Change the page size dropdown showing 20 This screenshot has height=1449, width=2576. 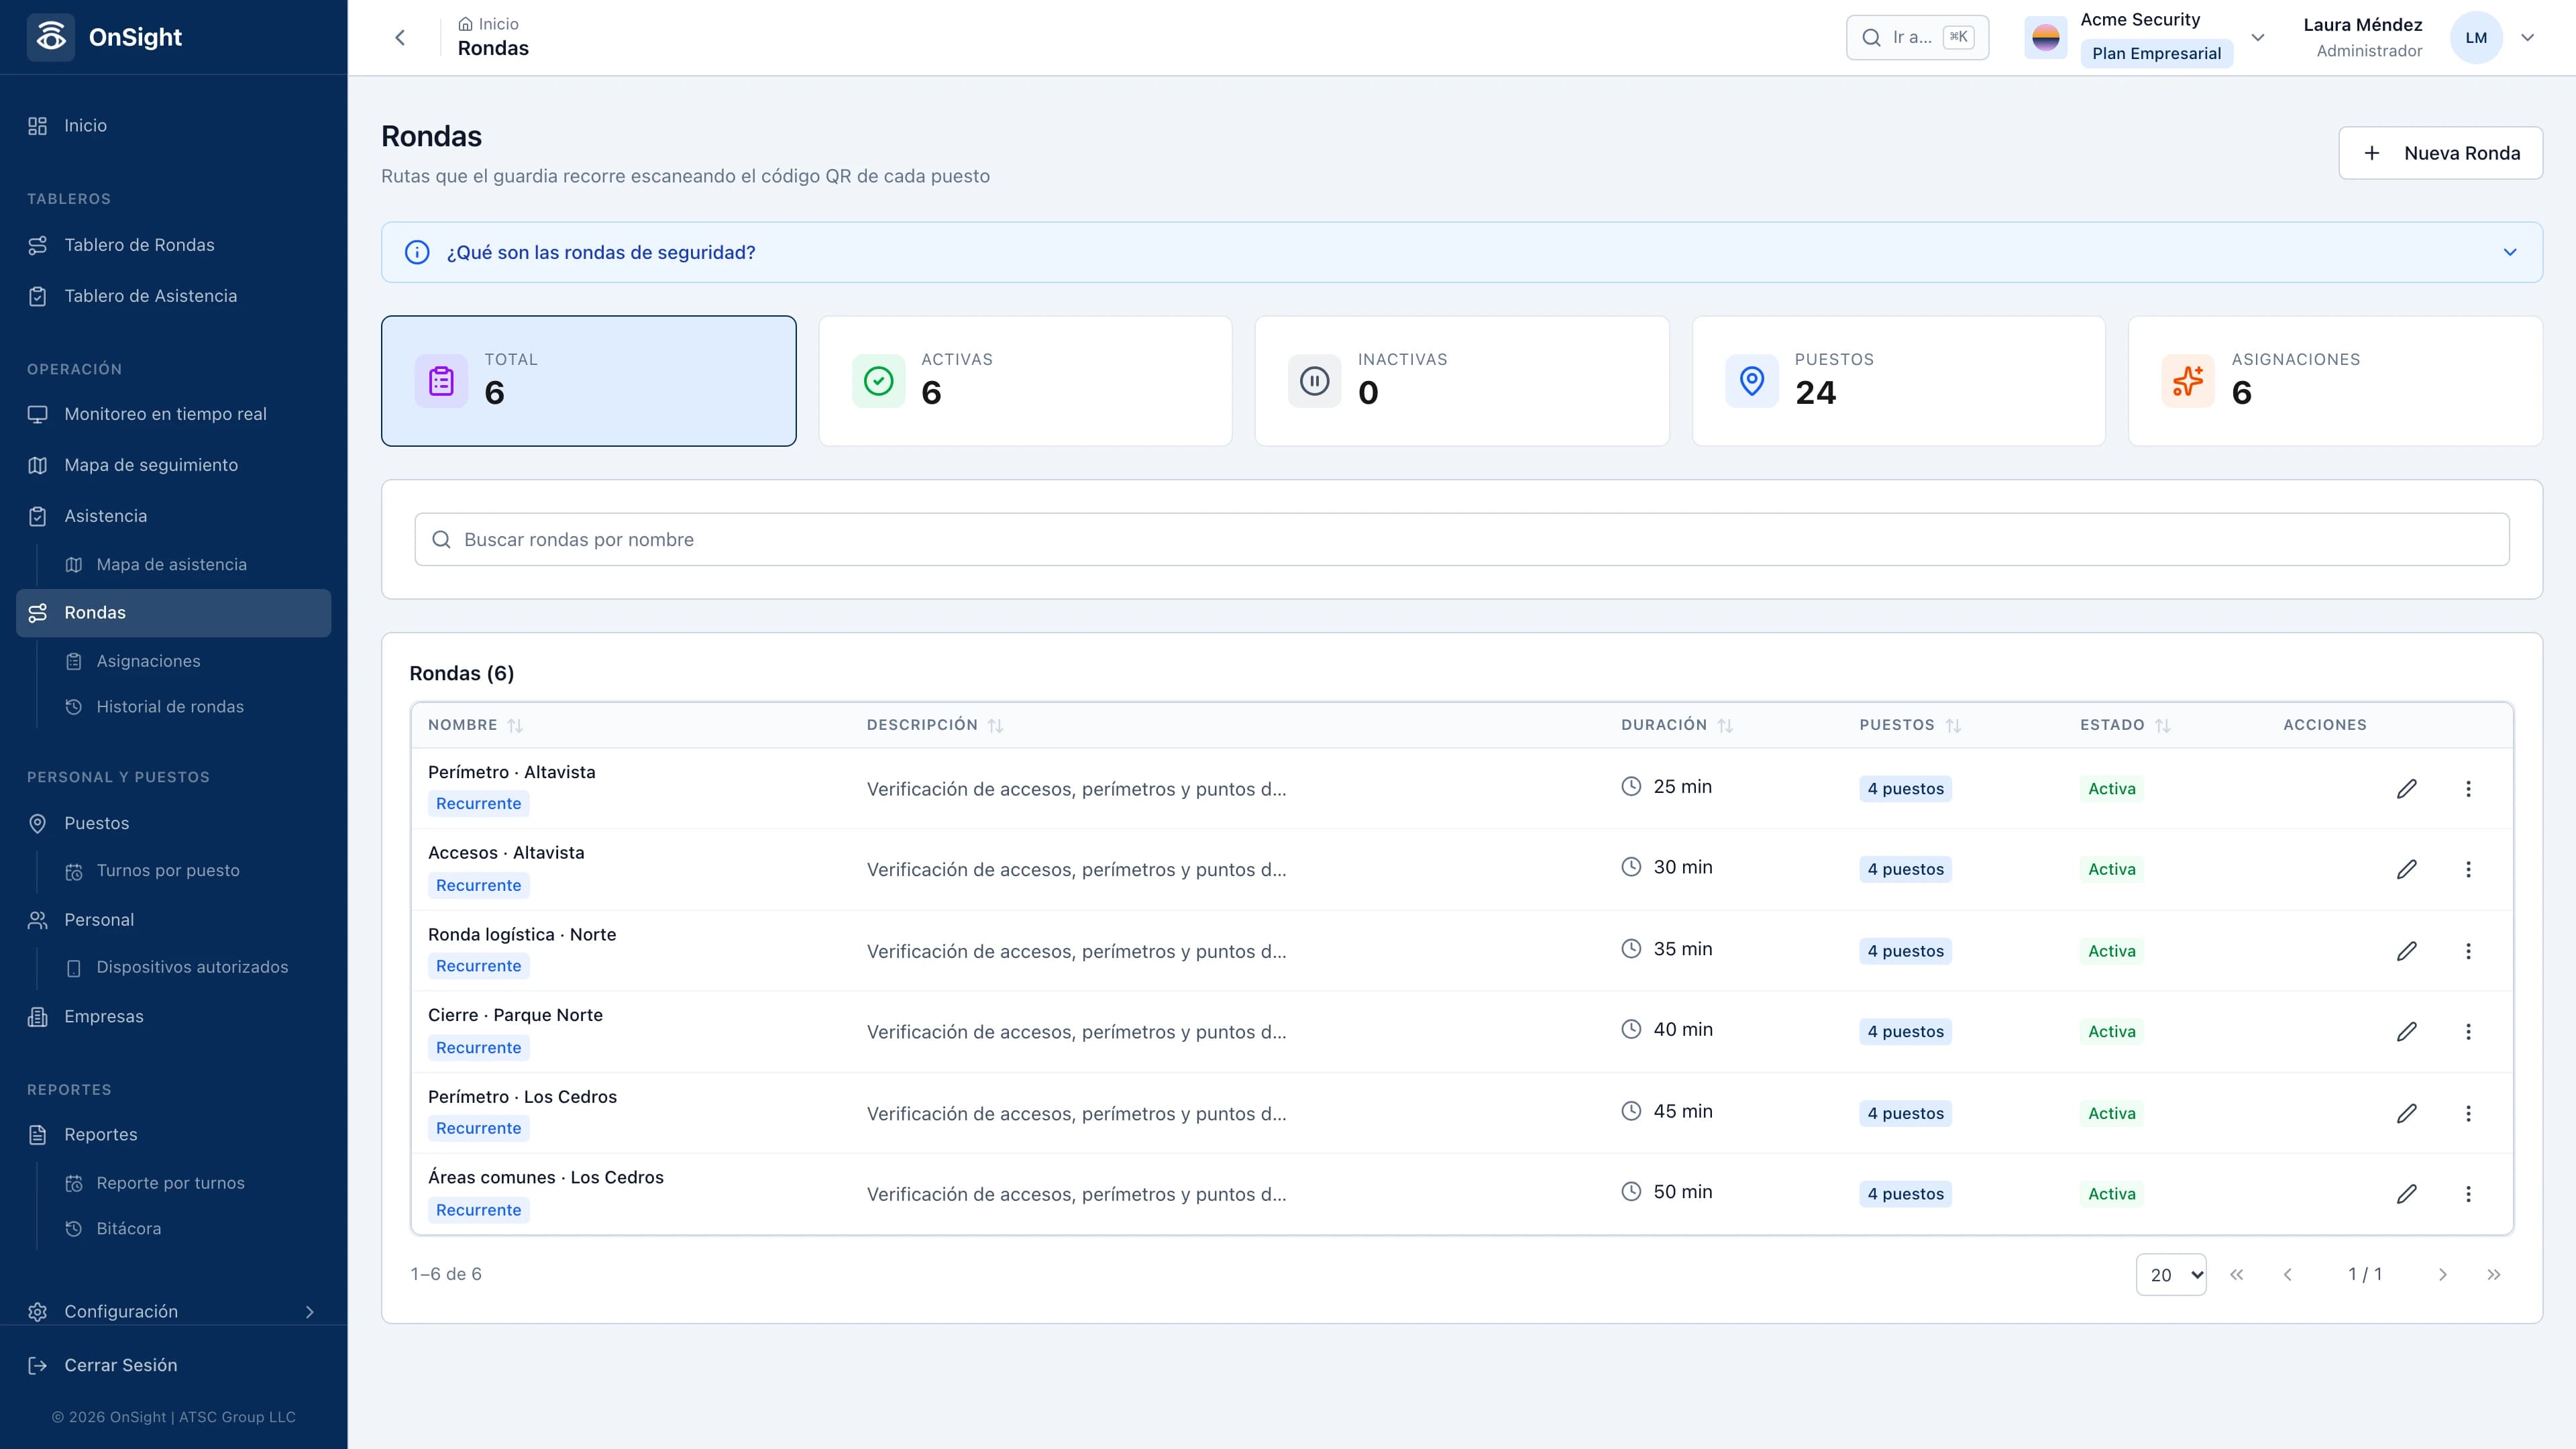(x=2171, y=1274)
